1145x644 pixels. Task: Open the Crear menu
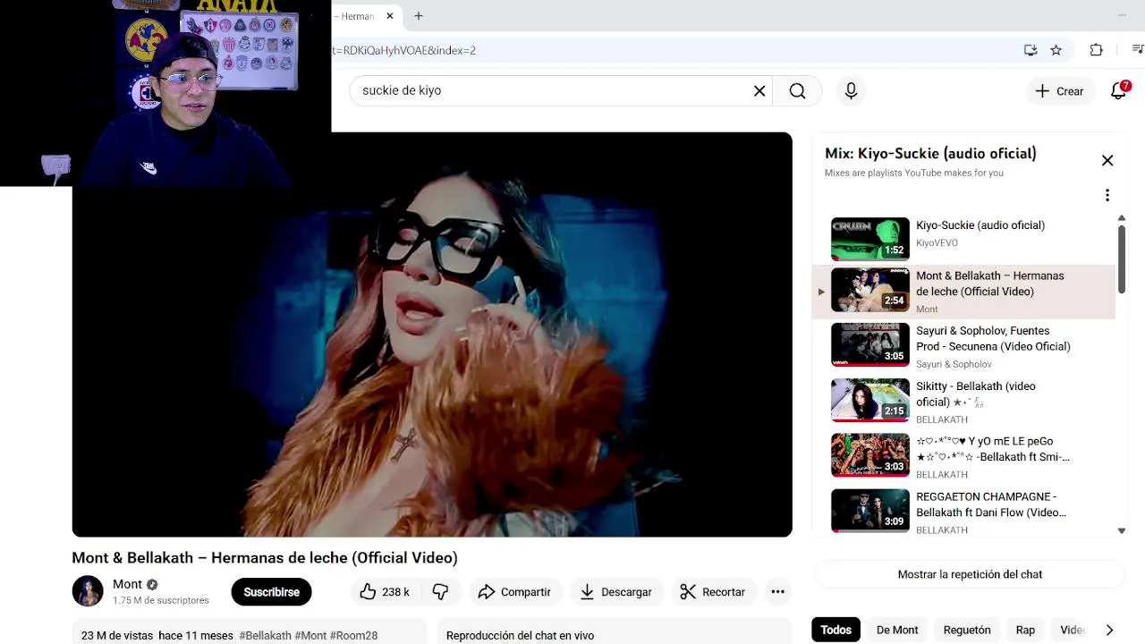(x=1059, y=90)
